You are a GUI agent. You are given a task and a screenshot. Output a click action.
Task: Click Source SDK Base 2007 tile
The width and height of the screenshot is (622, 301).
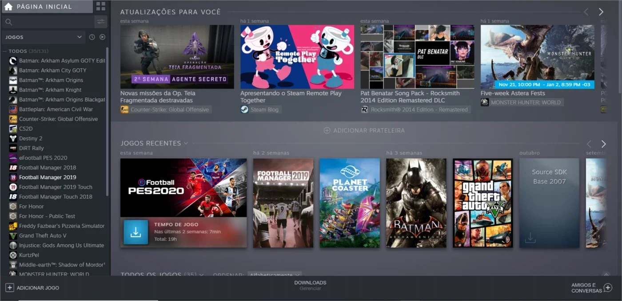550,203
